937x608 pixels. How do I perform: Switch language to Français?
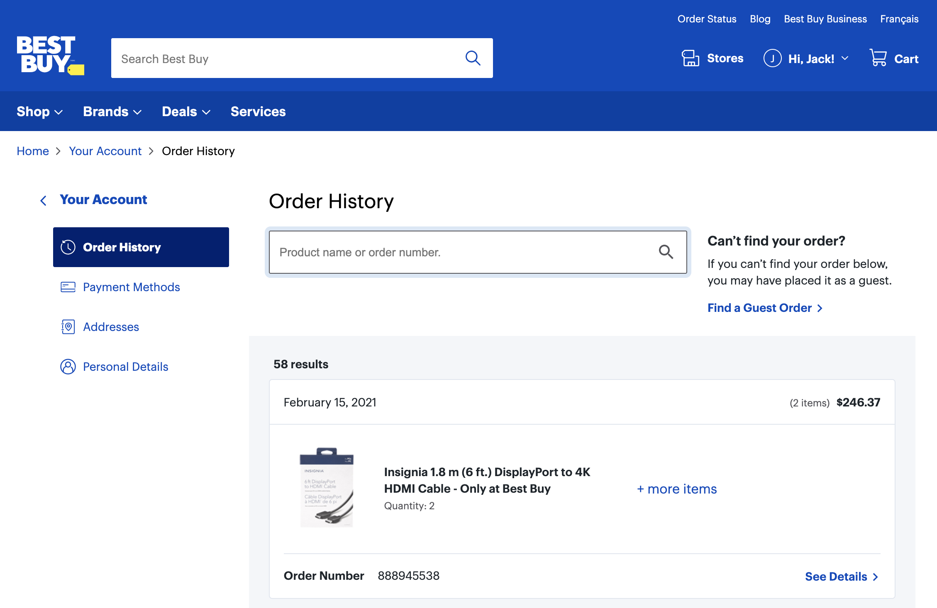tap(899, 19)
